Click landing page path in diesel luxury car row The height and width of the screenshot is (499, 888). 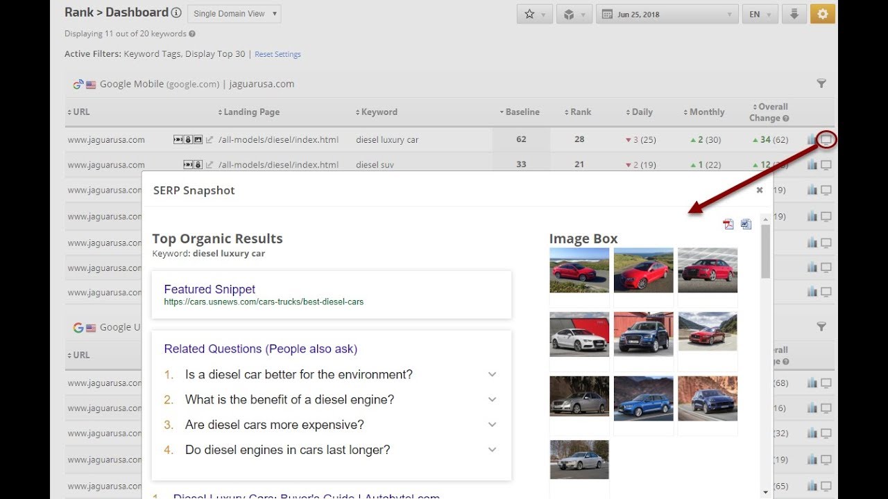point(278,140)
